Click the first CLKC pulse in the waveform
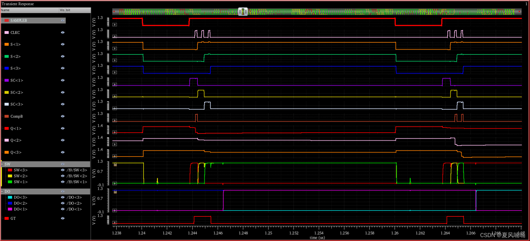Image resolution: width=530 pixels, height=241 pixels. coord(196,34)
